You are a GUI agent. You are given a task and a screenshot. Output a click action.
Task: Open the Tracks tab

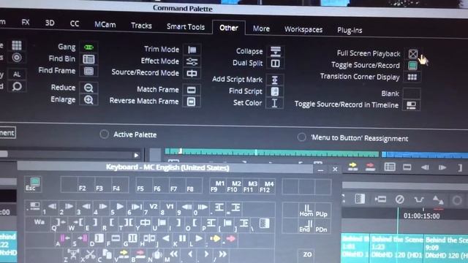click(141, 26)
